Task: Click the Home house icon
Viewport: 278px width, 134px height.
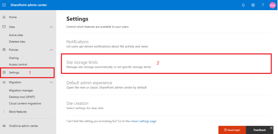Action: (4, 17)
